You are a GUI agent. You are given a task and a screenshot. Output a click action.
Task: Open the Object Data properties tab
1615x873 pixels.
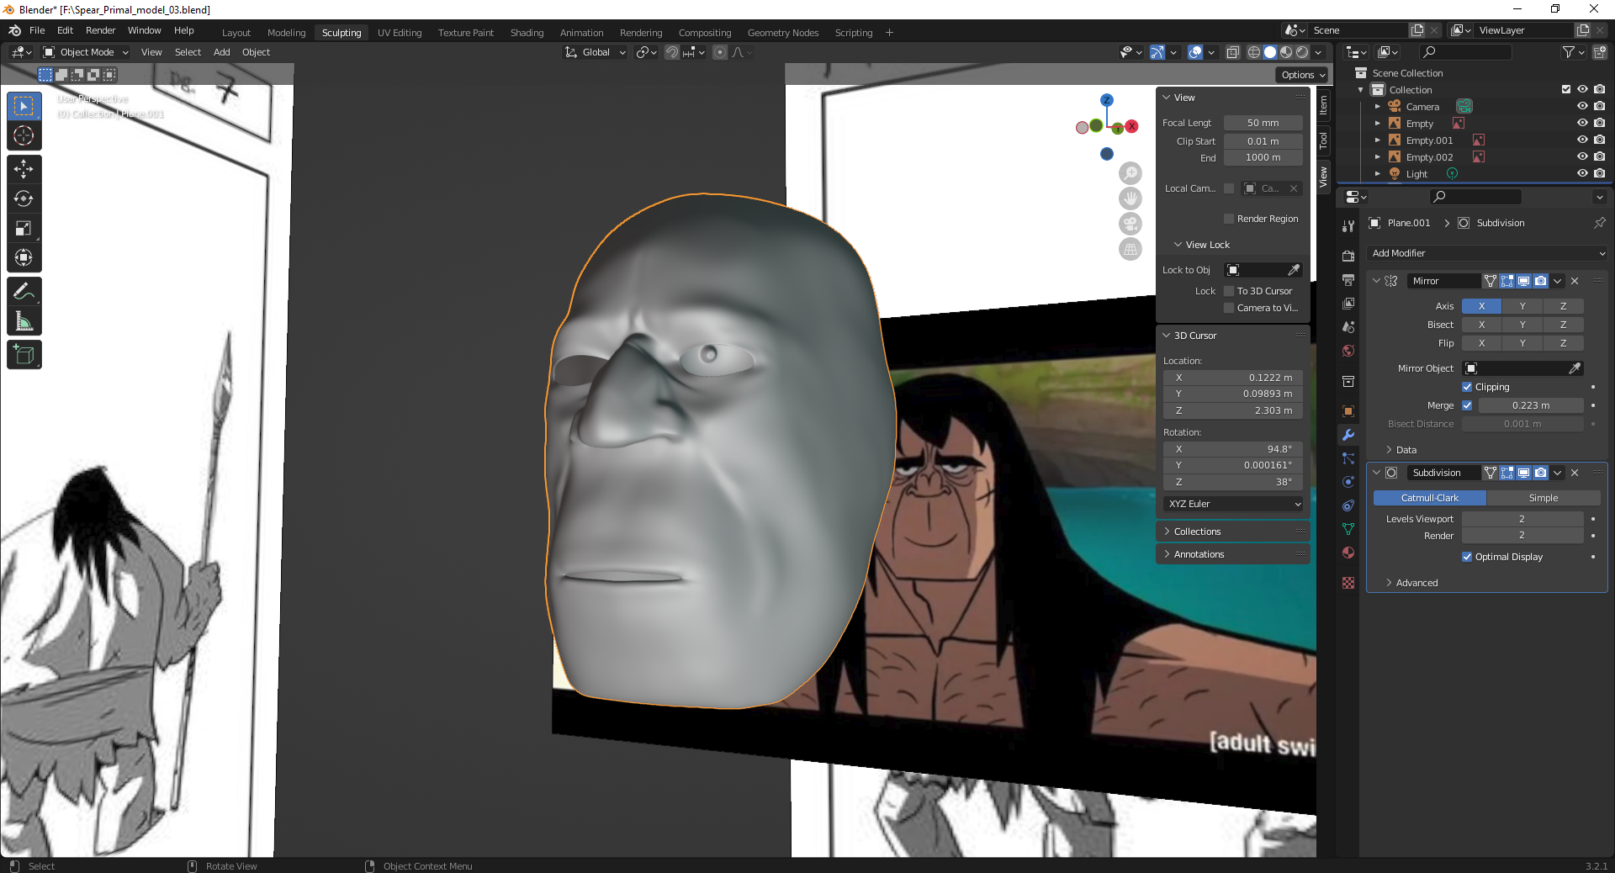click(1348, 529)
